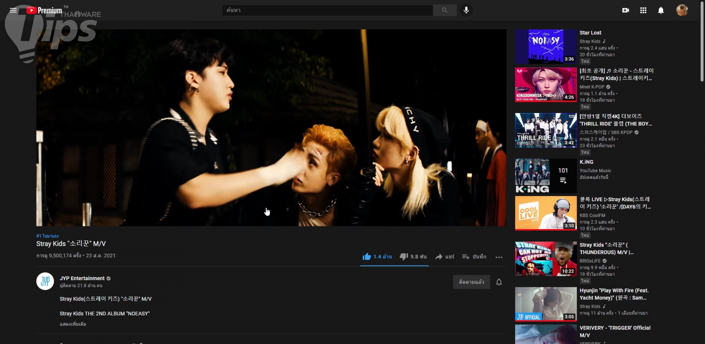Select the K.iNG playlist title

[x=586, y=162]
